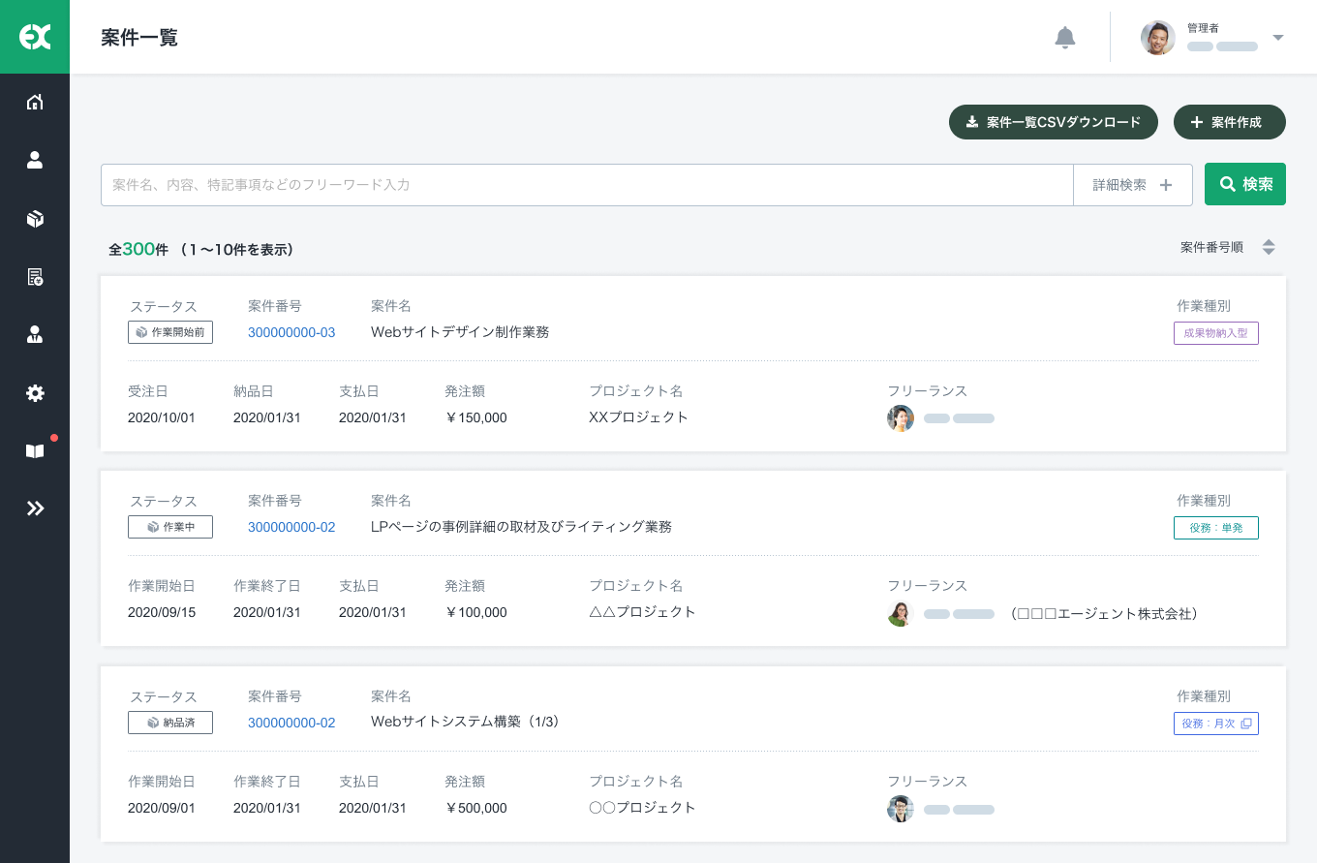1317x863 pixels.
Task: Expand sidebar with double chevron icon
Action: coord(35,509)
